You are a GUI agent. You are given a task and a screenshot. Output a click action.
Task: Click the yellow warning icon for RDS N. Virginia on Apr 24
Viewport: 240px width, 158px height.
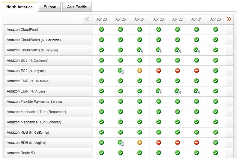(139, 142)
